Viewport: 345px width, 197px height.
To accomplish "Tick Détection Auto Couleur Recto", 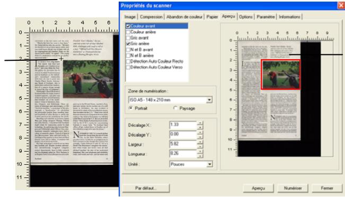I will (128, 61).
